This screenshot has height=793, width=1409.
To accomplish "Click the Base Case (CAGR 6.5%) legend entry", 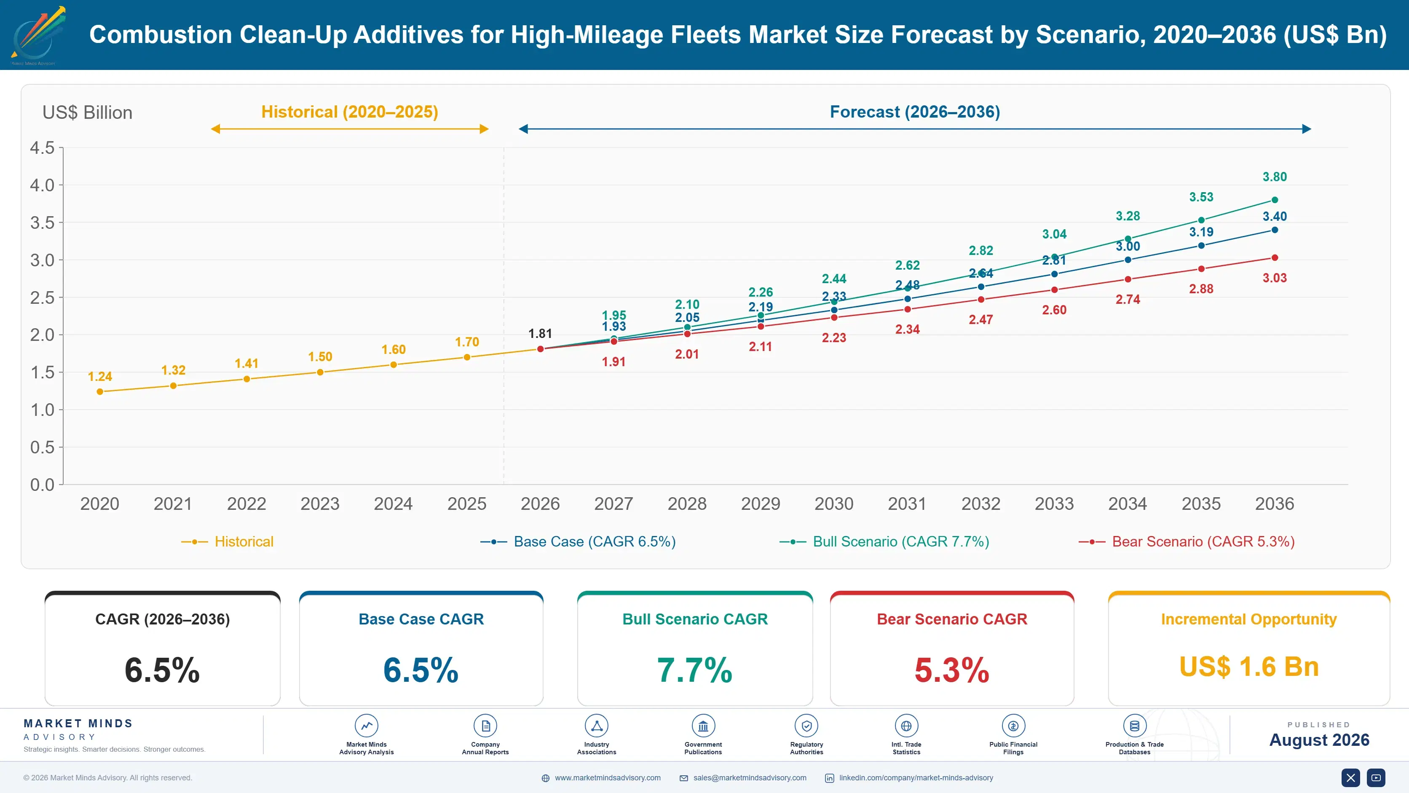I will pos(578,541).
